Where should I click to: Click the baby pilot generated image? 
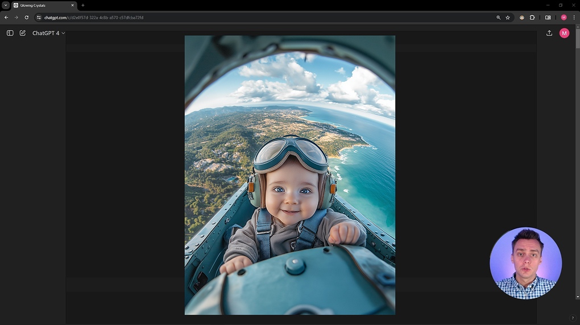pyautogui.click(x=290, y=175)
